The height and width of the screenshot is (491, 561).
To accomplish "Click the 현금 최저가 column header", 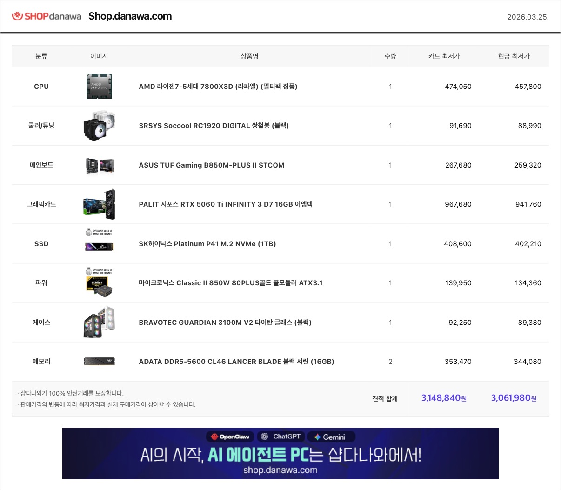I will tap(514, 56).
